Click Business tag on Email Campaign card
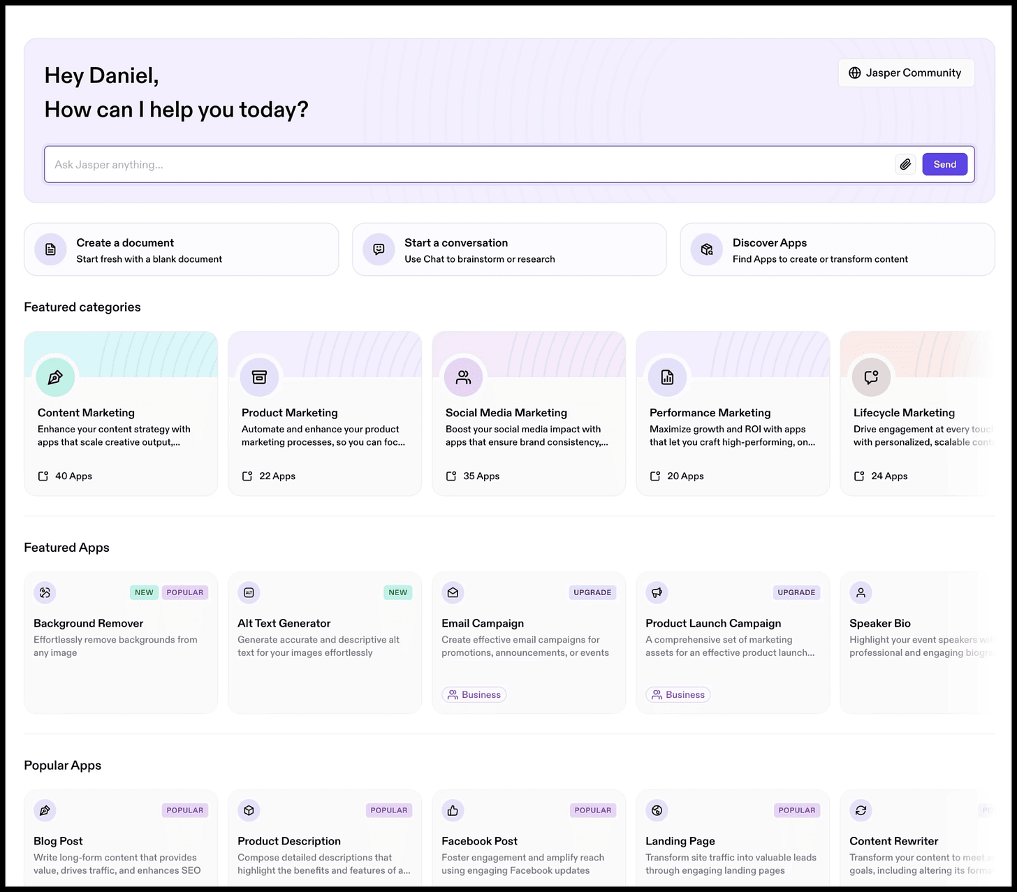Image resolution: width=1017 pixels, height=892 pixels. click(x=474, y=694)
